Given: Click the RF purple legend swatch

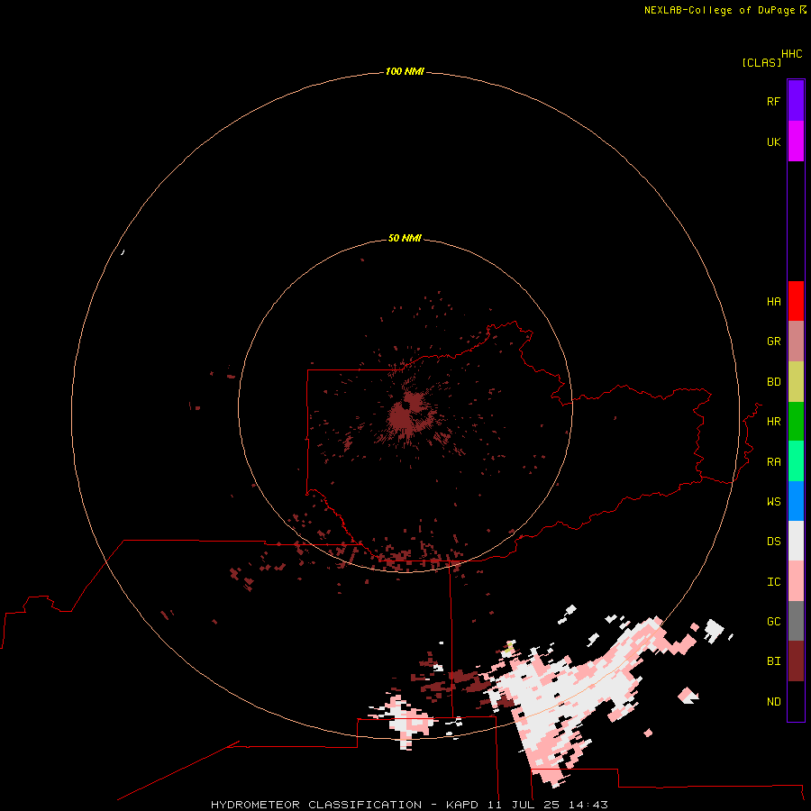Looking at the screenshot, I should coord(796,100).
